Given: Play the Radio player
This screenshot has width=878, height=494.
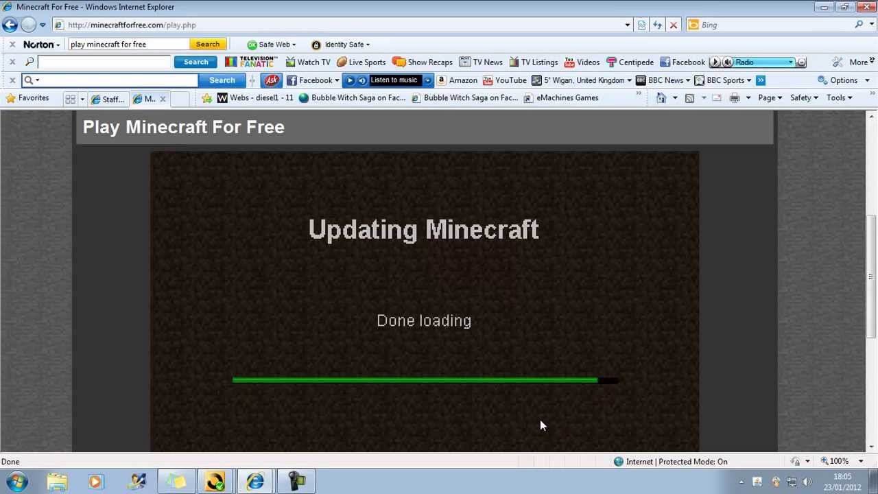Looking at the screenshot, I should click(x=715, y=62).
